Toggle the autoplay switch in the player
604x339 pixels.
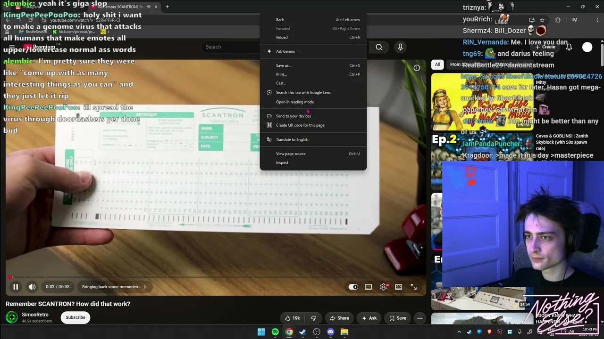coord(353,287)
